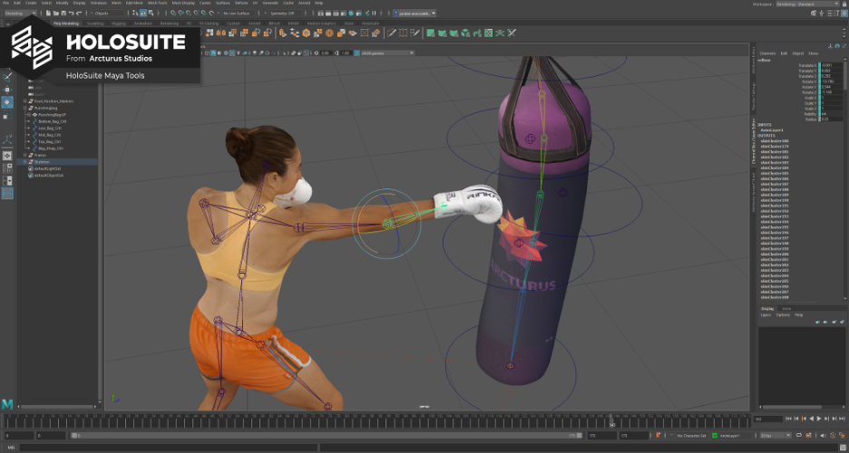The height and width of the screenshot is (453, 849).
Task: Open Channels menu in Channel Box
Action: pos(767,53)
